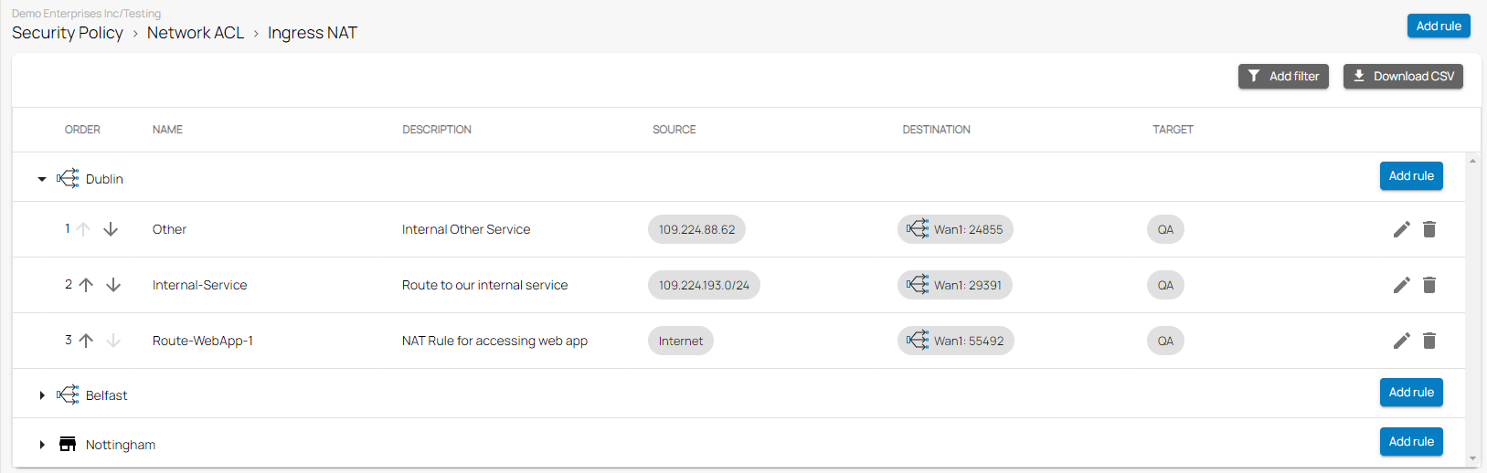Collapse the Dublin group
This screenshot has height=473, width=1487.
pos(42,179)
